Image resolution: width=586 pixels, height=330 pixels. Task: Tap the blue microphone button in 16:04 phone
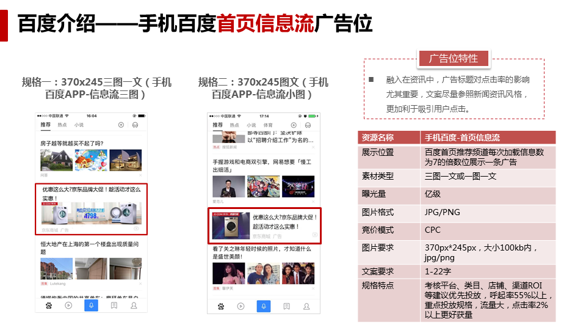coord(91,306)
